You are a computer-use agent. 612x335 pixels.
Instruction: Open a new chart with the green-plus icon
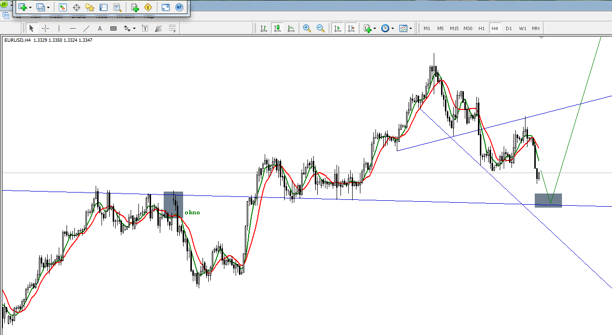tap(22, 7)
